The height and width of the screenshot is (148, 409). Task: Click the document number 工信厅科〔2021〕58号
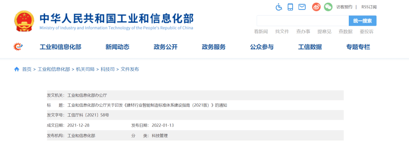(88, 115)
